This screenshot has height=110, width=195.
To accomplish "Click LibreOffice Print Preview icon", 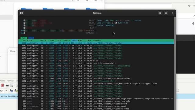I will (12, 85).
